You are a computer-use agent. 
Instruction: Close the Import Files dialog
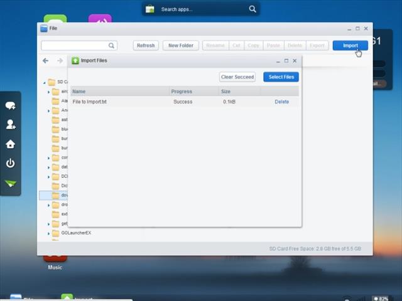295,61
